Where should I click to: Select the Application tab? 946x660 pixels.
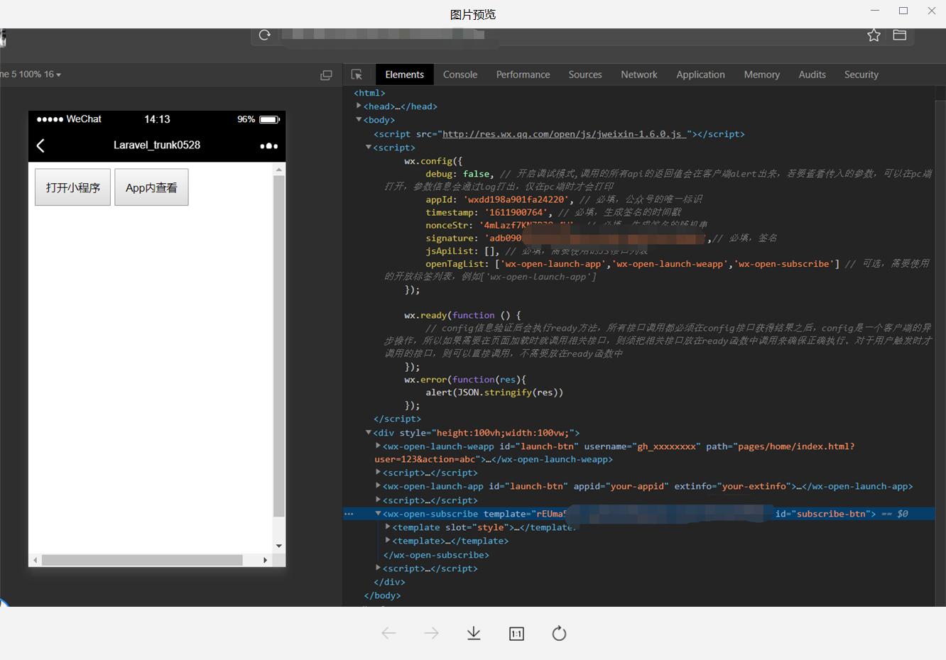click(700, 75)
